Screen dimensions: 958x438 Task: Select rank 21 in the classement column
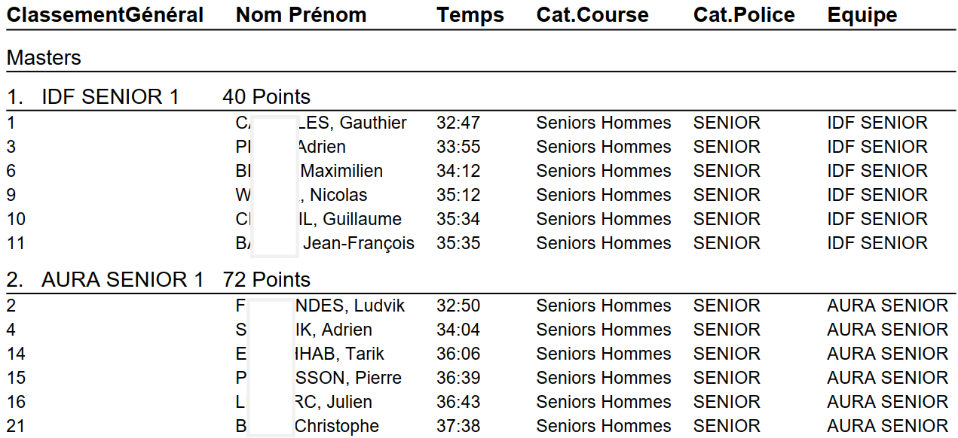coord(16,426)
